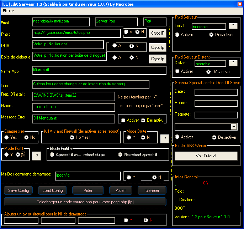Select Activer radio in Pwd Serveur section
Screen dimensions: 244x229
(x=177, y=35)
